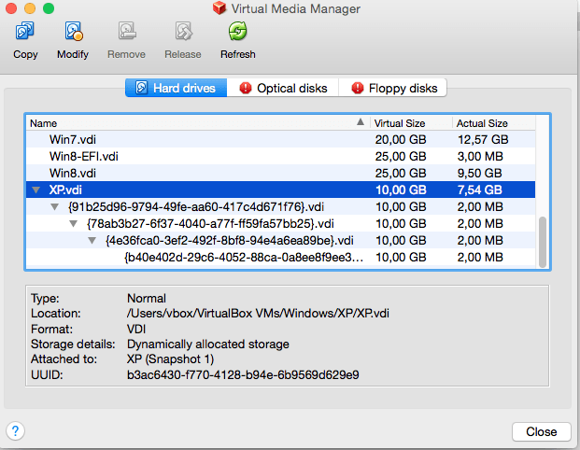Click the Copy hard disk icon
This screenshot has height=450, width=580.
coord(25,31)
